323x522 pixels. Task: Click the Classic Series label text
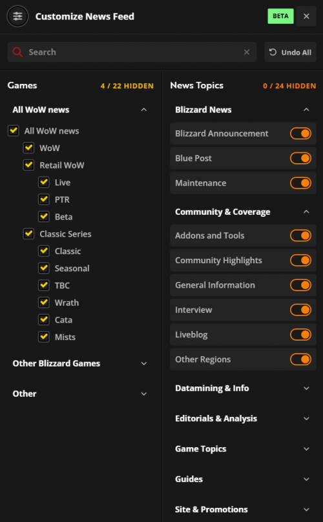click(65, 234)
